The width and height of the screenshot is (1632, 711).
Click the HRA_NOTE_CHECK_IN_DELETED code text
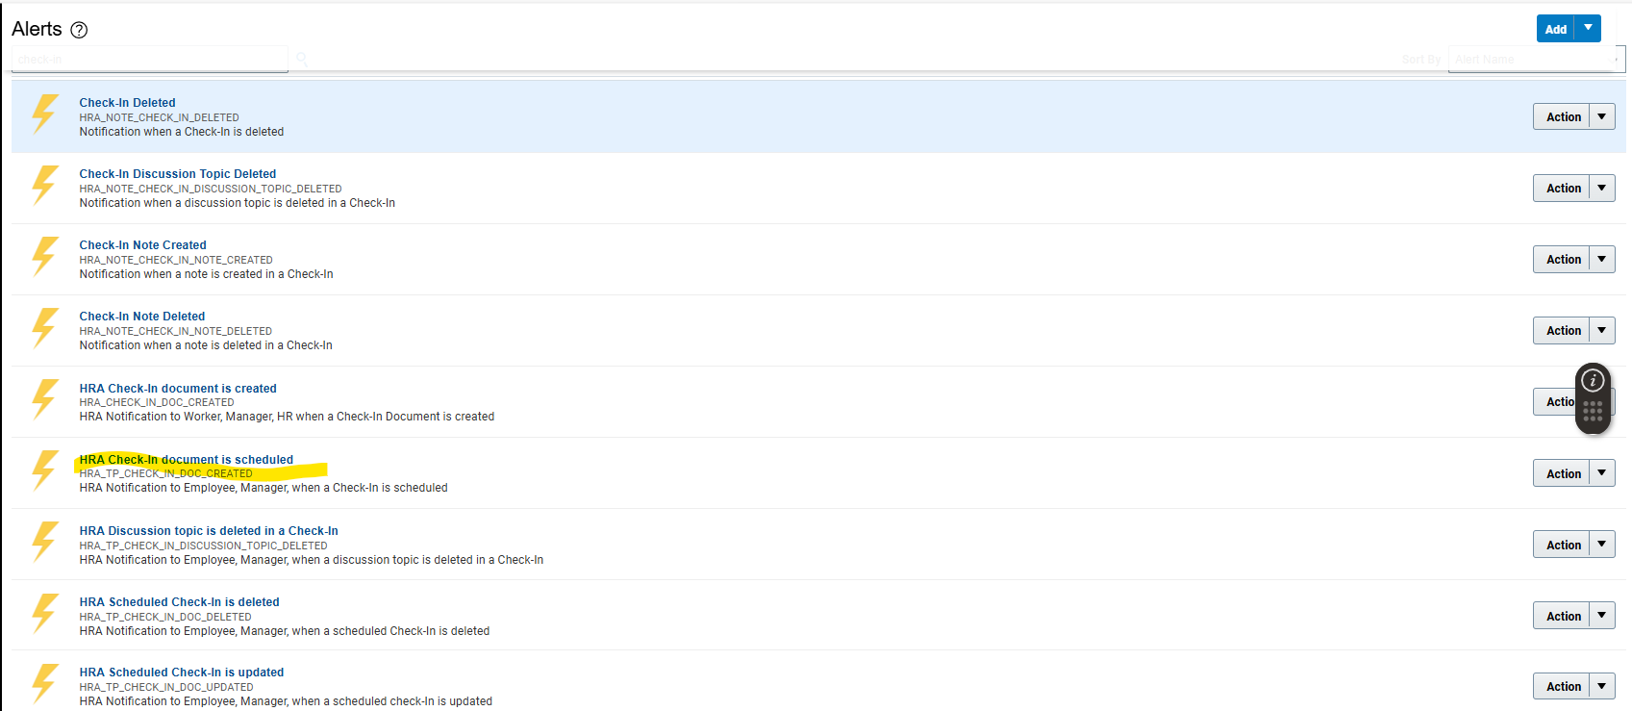point(159,117)
